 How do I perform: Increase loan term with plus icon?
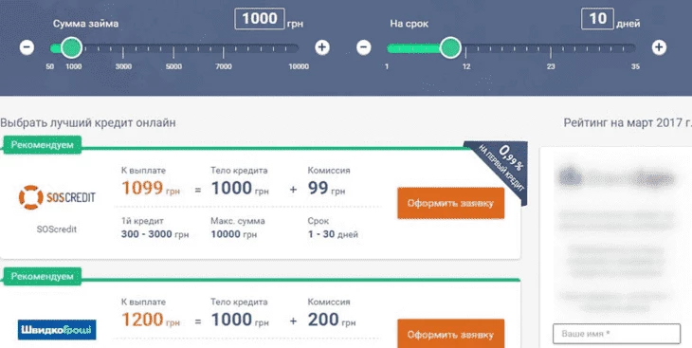point(659,47)
